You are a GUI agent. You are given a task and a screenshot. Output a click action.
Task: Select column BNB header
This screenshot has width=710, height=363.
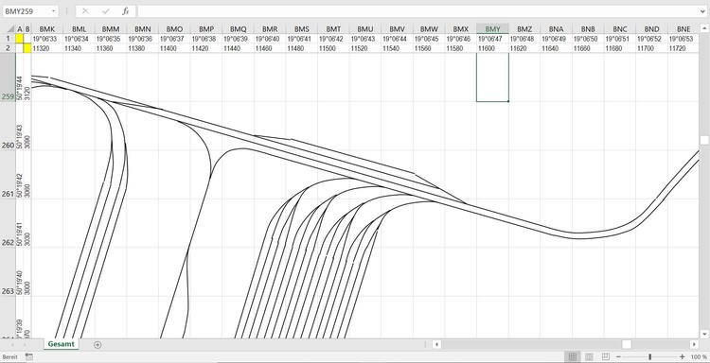(x=588, y=29)
